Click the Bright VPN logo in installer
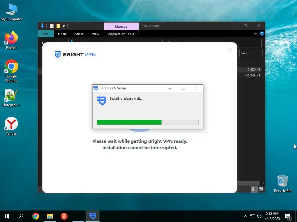 click(75, 55)
